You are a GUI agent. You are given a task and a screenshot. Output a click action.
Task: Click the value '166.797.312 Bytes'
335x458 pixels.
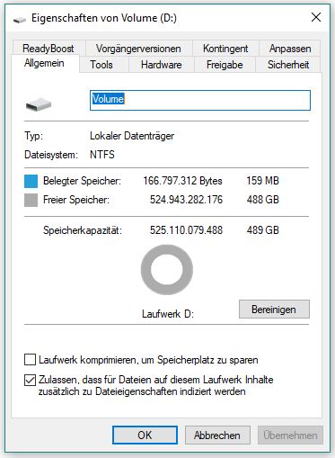pyautogui.click(x=182, y=181)
